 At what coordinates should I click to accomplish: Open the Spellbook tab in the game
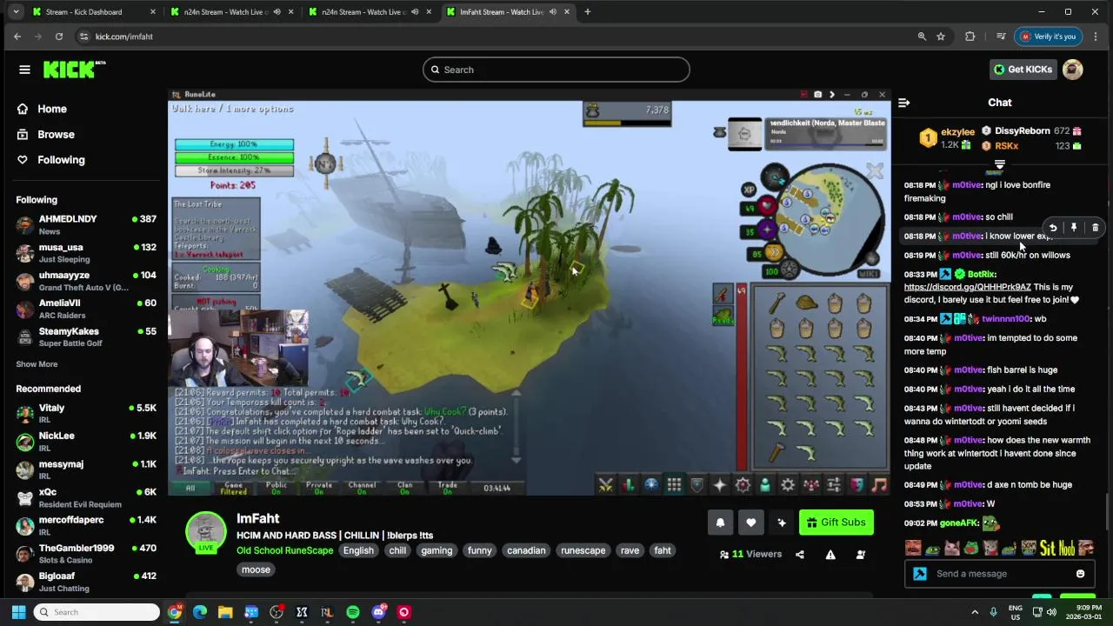pos(743,485)
